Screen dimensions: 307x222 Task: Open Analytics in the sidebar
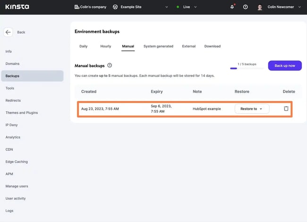(13, 137)
